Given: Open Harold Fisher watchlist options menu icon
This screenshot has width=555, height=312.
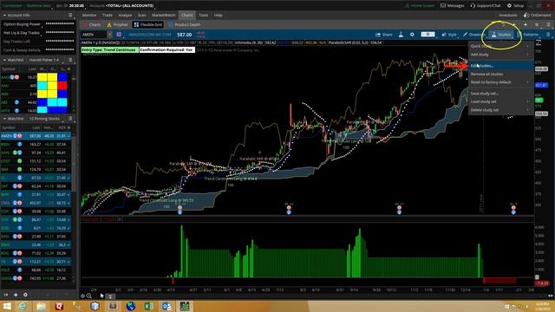Looking at the screenshot, I should click(70, 60).
